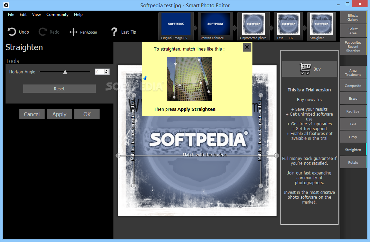Open the Effects Gallery tab
This screenshot has width=370, height=242.
tap(353, 18)
